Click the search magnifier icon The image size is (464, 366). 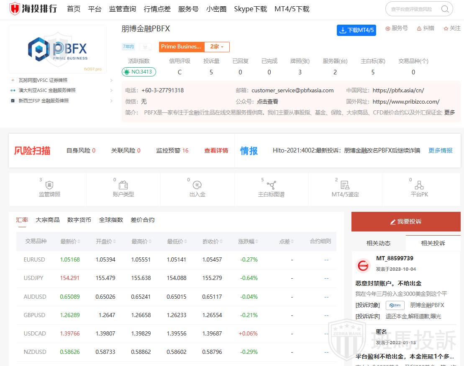click(x=445, y=9)
